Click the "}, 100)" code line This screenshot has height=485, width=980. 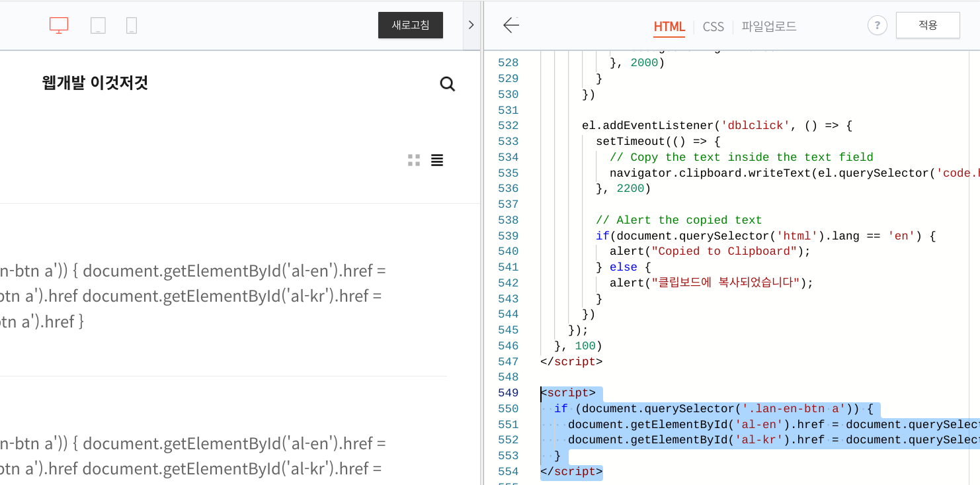pos(579,346)
